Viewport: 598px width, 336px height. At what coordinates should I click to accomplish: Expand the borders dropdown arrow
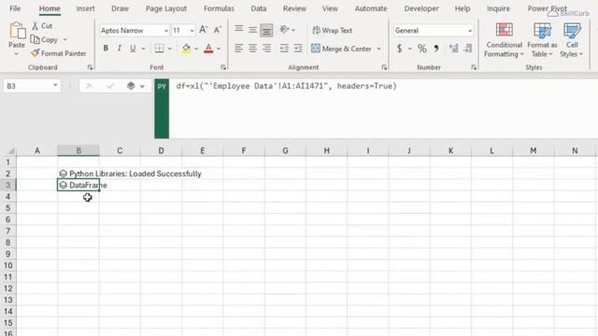pyautogui.click(x=170, y=49)
